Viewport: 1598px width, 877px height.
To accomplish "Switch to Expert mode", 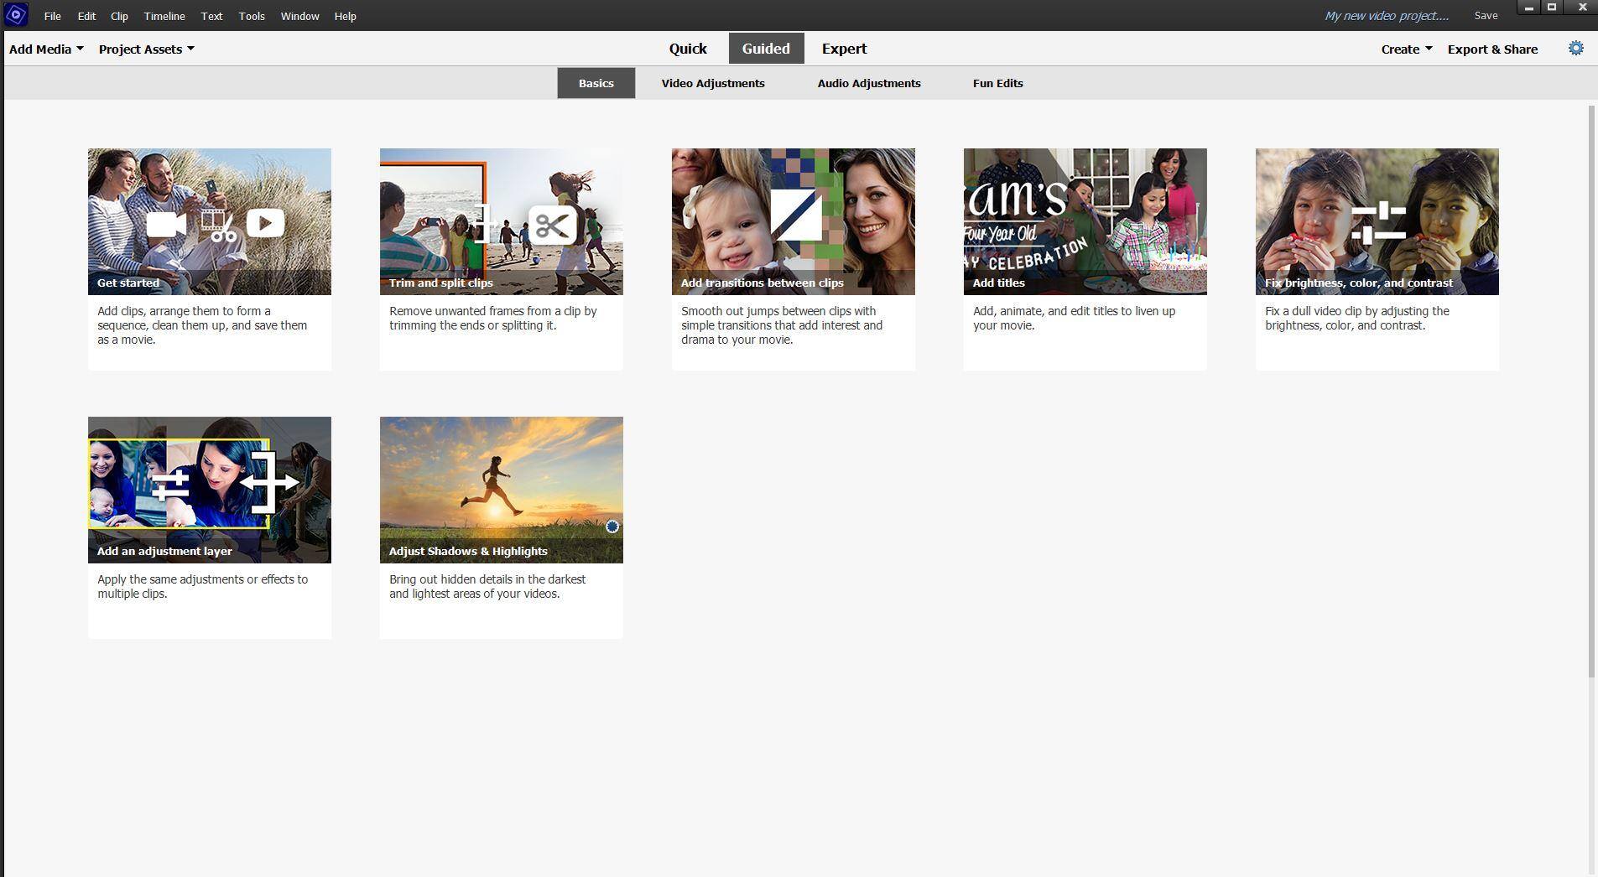I will tap(844, 49).
